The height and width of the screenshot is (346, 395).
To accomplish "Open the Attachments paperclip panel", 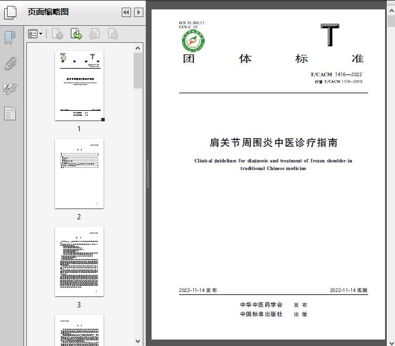I will (10, 63).
